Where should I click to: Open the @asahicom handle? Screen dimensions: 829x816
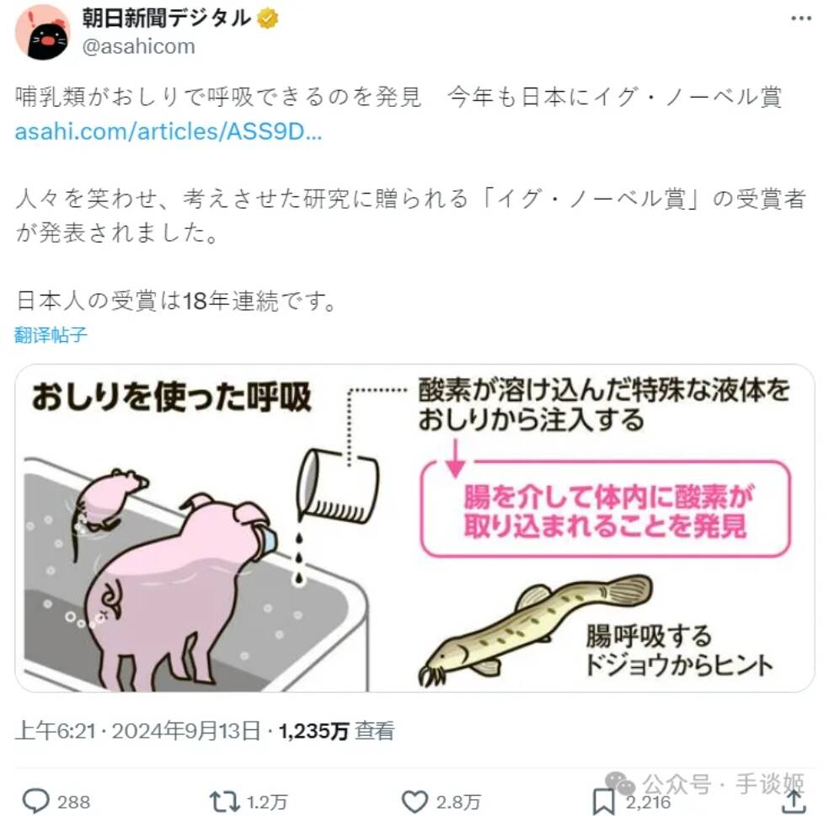(x=138, y=46)
